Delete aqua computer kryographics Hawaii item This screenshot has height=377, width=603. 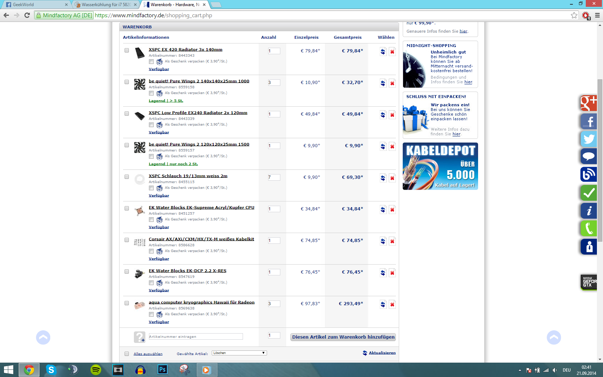pyautogui.click(x=392, y=304)
